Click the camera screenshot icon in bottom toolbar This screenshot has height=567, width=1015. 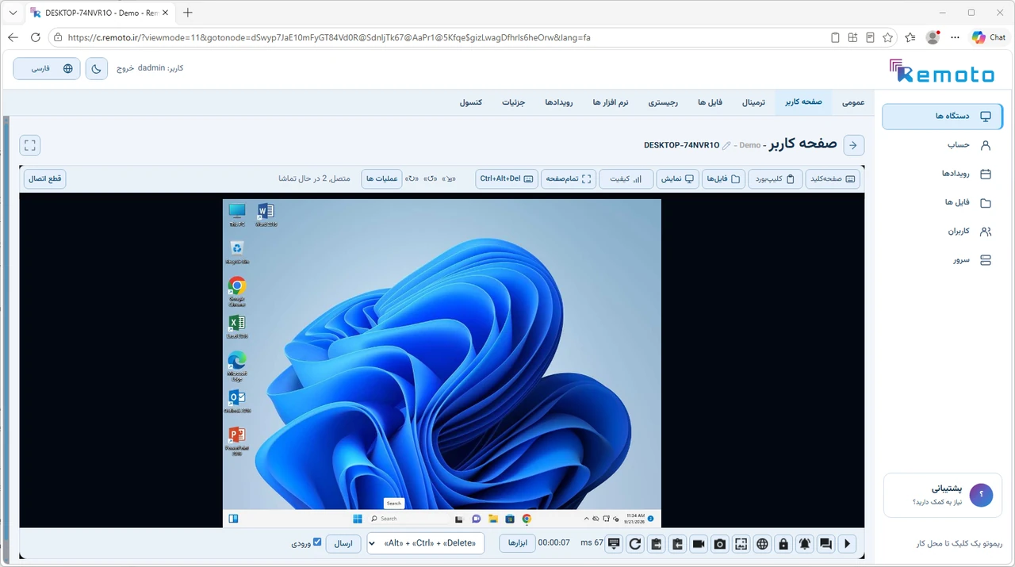coord(720,544)
